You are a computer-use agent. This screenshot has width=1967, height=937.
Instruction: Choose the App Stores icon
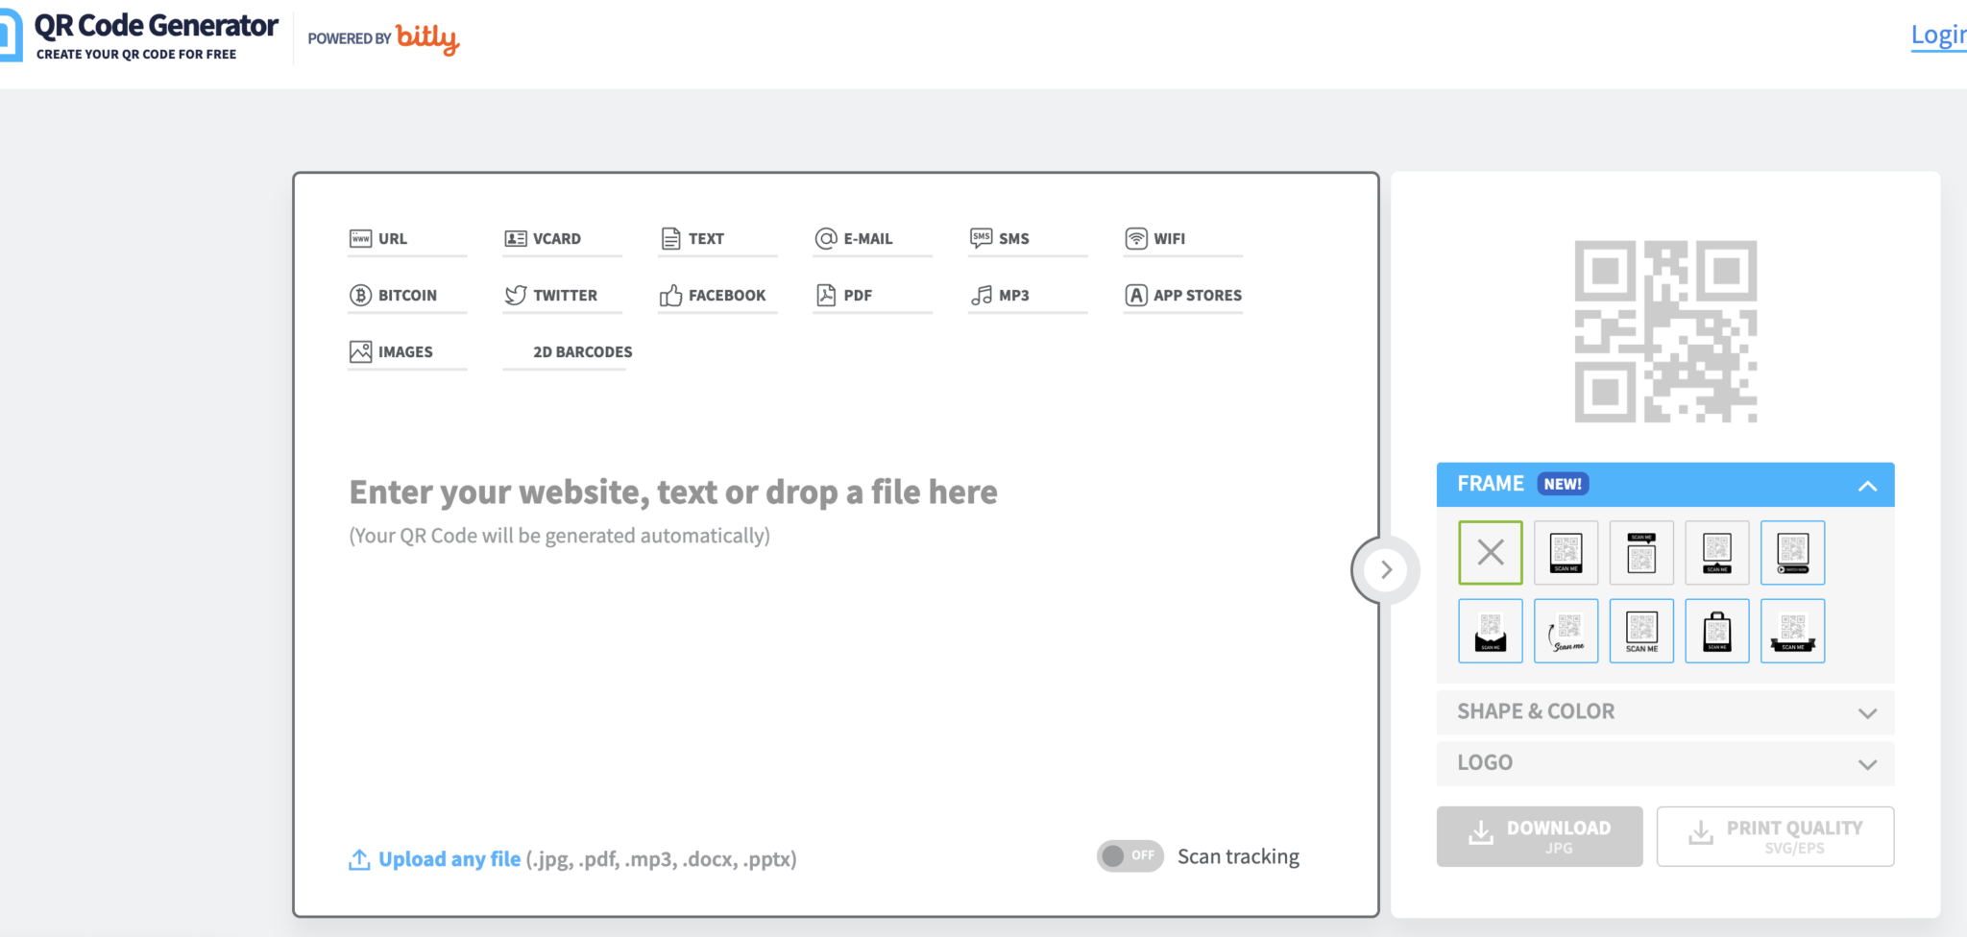(1135, 296)
